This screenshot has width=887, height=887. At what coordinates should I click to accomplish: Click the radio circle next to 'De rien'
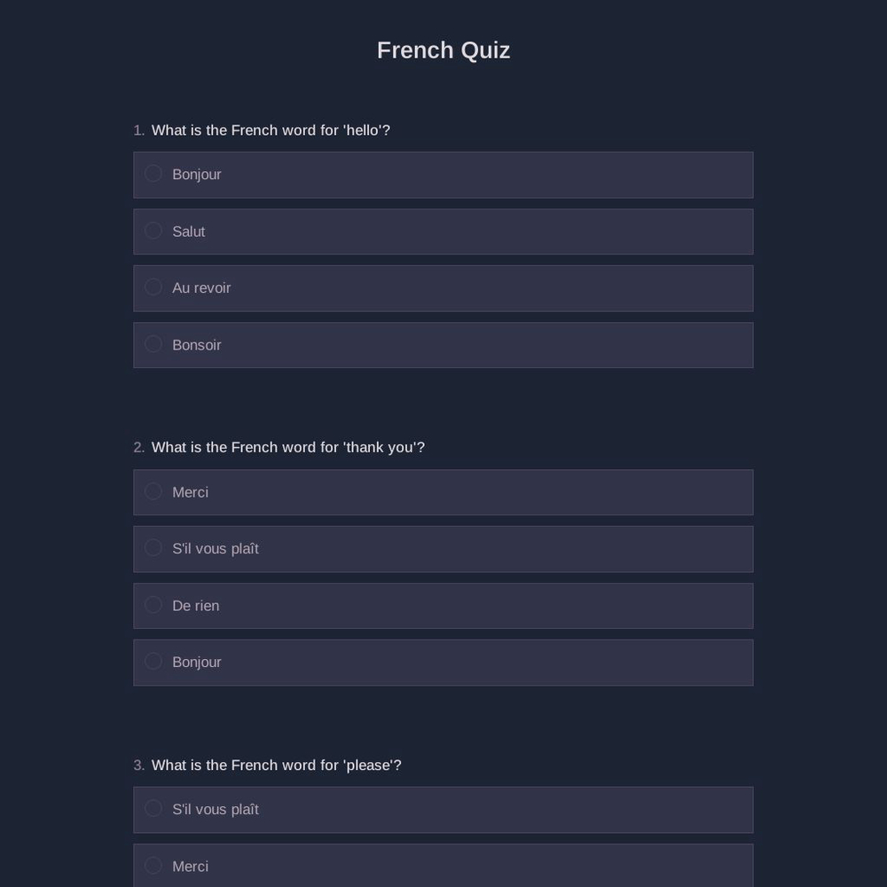[153, 604]
